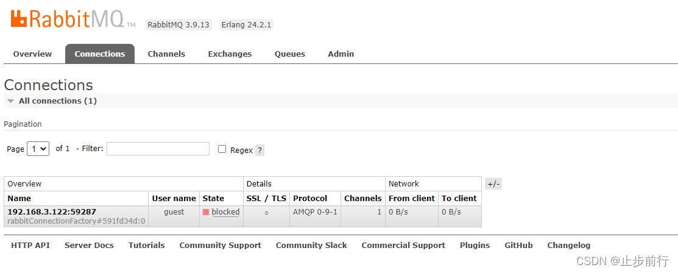The width and height of the screenshot is (678, 273).
Task: Sort by Protocol column header
Action: pyautogui.click(x=310, y=199)
